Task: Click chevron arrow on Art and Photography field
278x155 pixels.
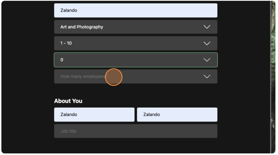Action: (207, 27)
